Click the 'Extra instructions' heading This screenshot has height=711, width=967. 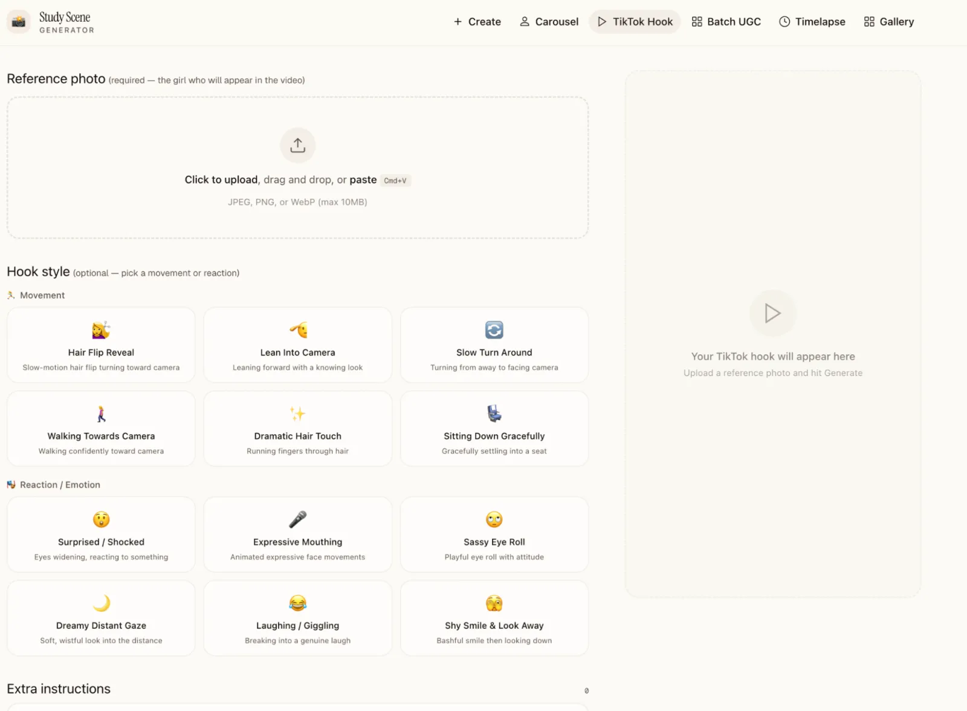(x=59, y=689)
